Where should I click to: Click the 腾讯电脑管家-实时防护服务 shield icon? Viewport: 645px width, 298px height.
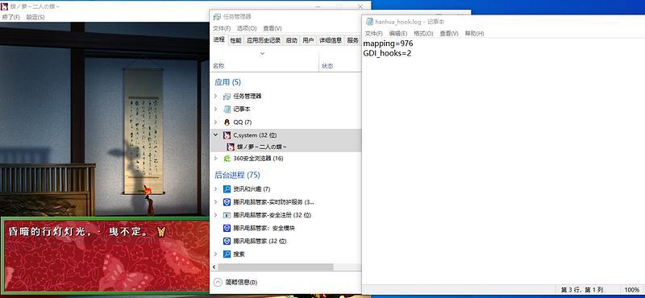227,202
